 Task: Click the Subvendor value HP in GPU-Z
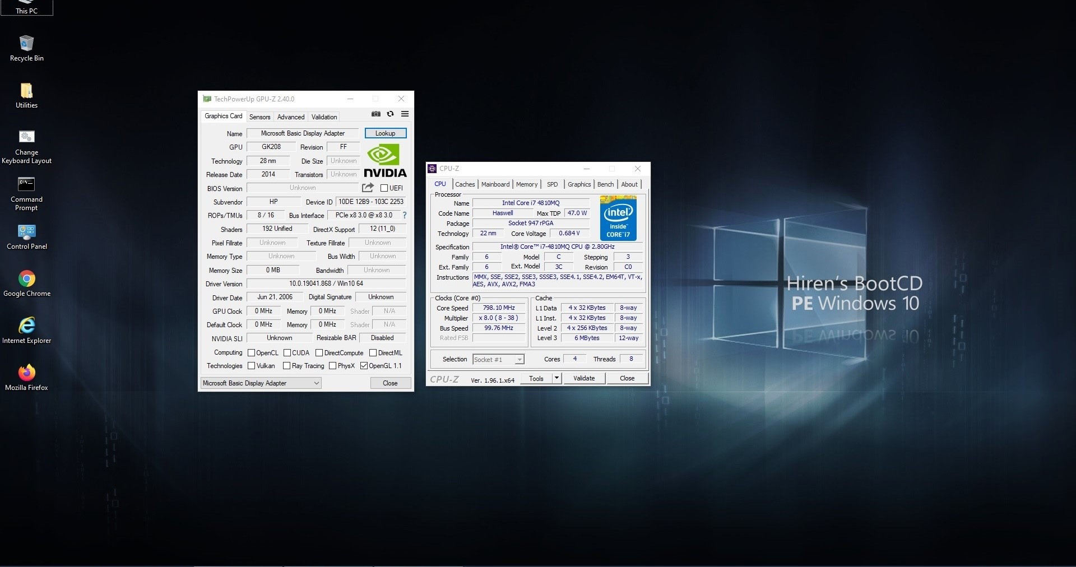273,202
